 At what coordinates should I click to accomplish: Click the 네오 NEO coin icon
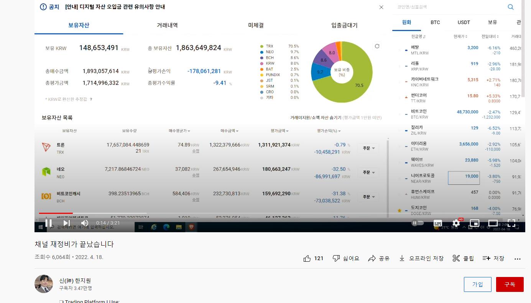[x=46, y=172]
